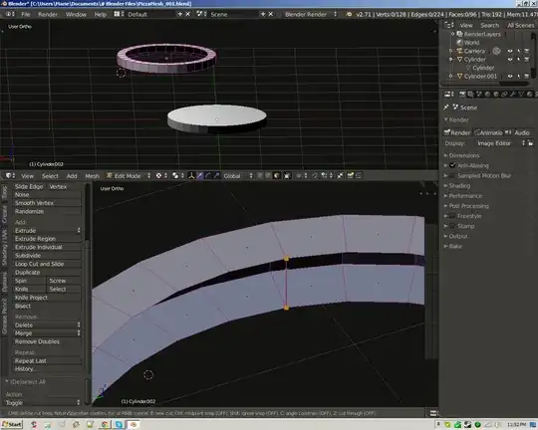Open the Extrude dropdown in tool shelf
538x430 pixels.
tap(48, 231)
